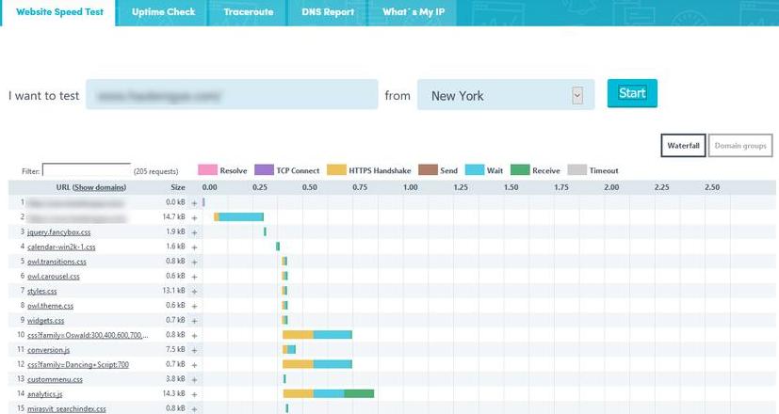Expand the owl.carousel.css row

(x=194, y=277)
